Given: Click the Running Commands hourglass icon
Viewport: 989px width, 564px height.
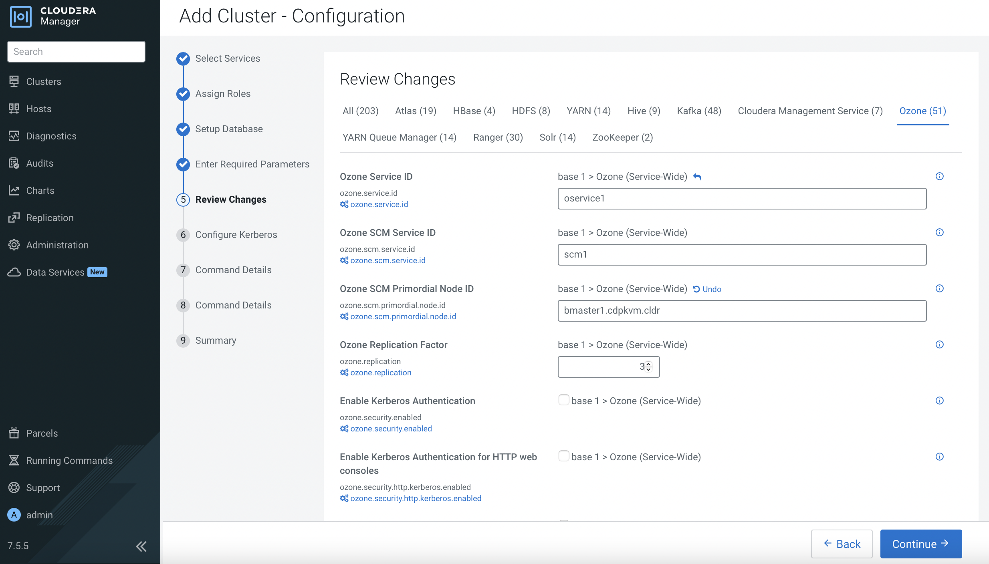Looking at the screenshot, I should 14,461.
